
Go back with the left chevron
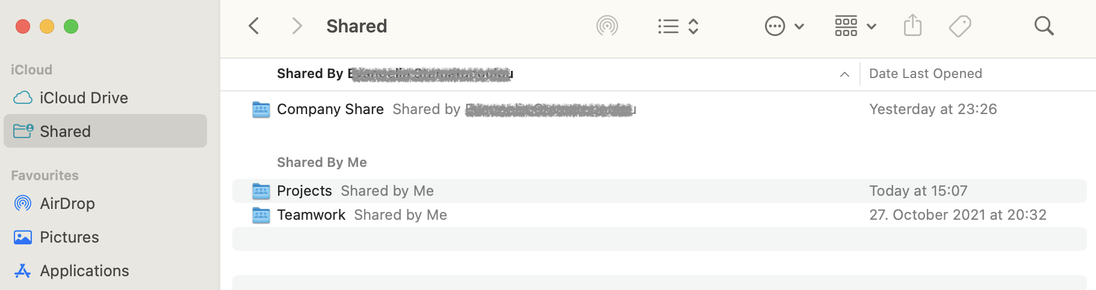point(254,26)
